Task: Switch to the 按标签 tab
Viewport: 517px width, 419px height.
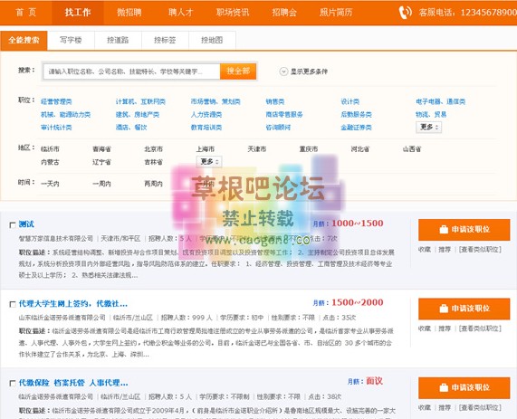Action: click(165, 40)
